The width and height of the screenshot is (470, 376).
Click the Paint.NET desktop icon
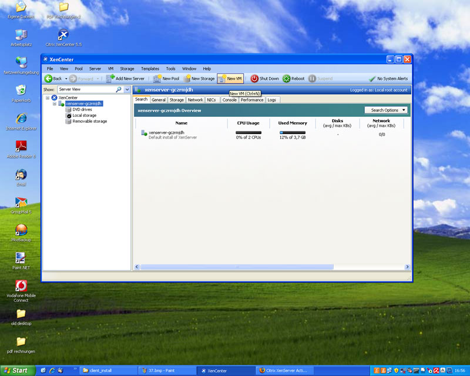click(x=21, y=261)
